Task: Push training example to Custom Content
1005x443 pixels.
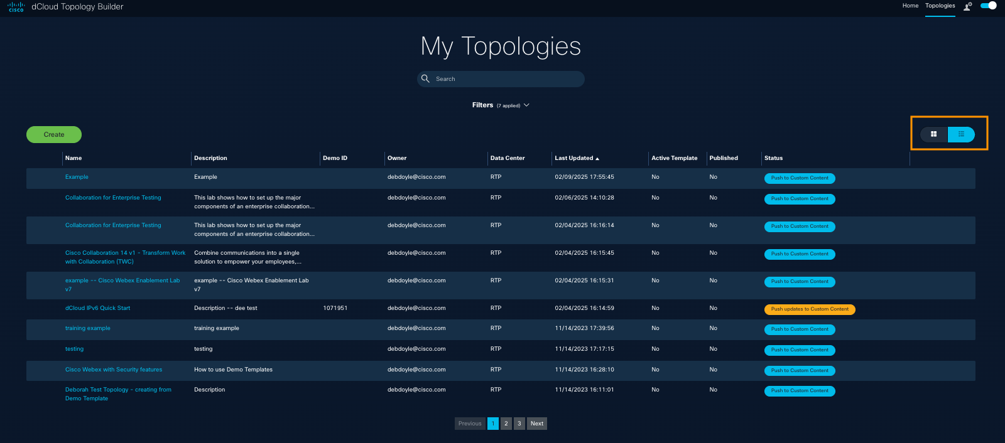Action: pyautogui.click(x=800, y=329)
